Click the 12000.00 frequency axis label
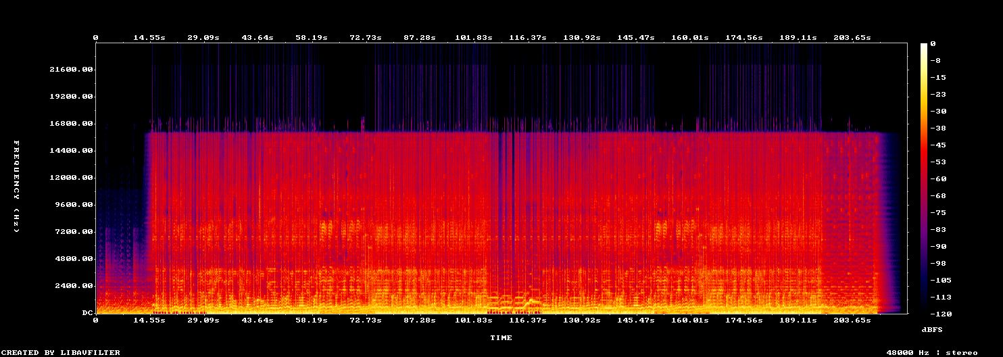1003x357 pixels. (x=72, y=178)
